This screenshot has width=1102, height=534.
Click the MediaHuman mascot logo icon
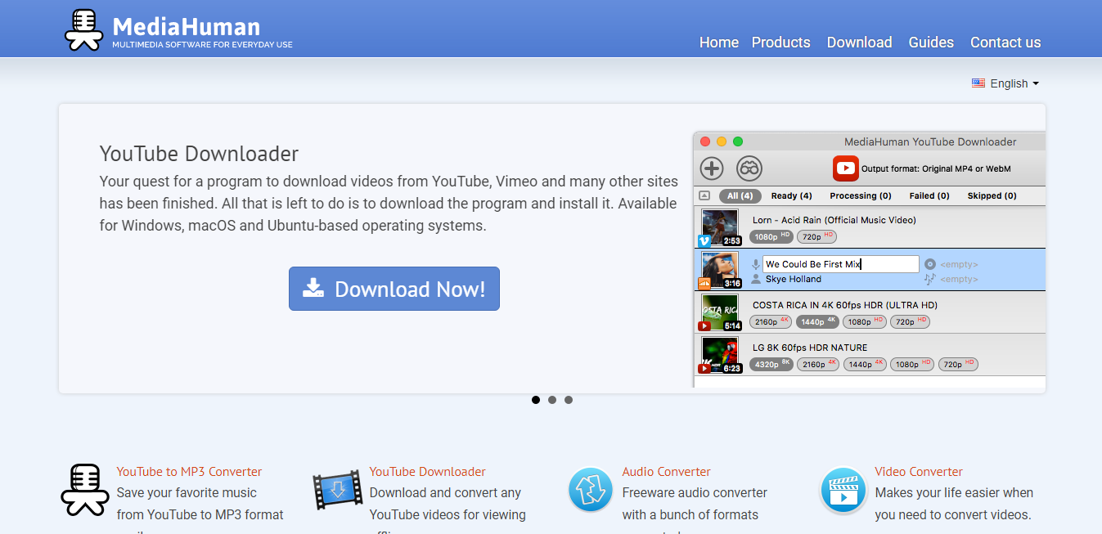click(x=86, y=29)
